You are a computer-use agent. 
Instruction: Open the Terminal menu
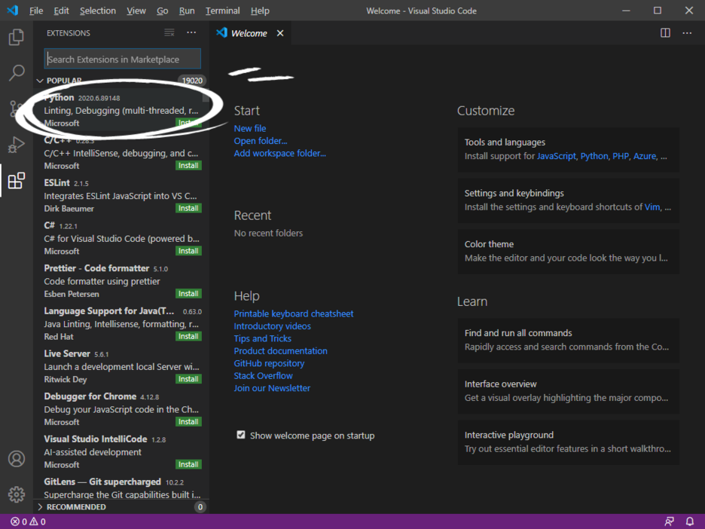point(222,11)
